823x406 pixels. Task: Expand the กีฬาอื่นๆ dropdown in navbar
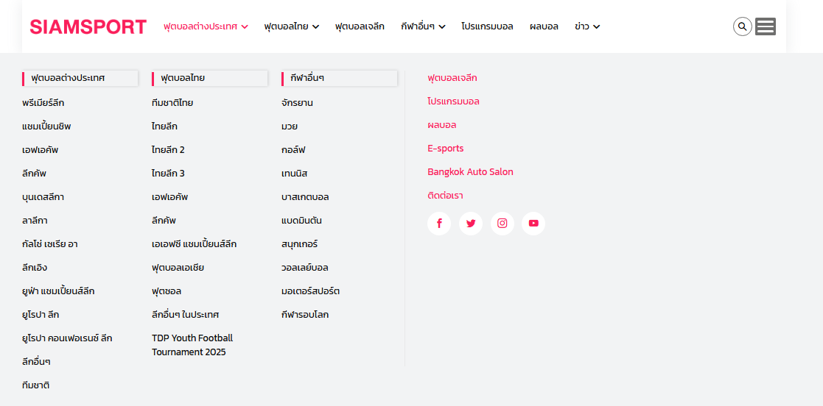point(423,26)
